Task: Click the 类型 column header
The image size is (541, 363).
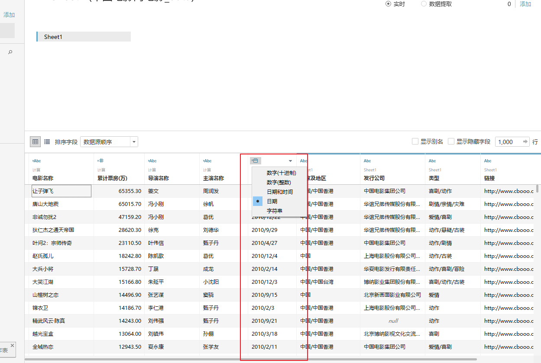Action: 434,178
